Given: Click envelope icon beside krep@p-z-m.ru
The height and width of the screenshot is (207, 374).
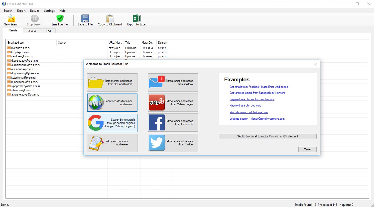Looking at the screenshot, I should (x=9, y=52).
